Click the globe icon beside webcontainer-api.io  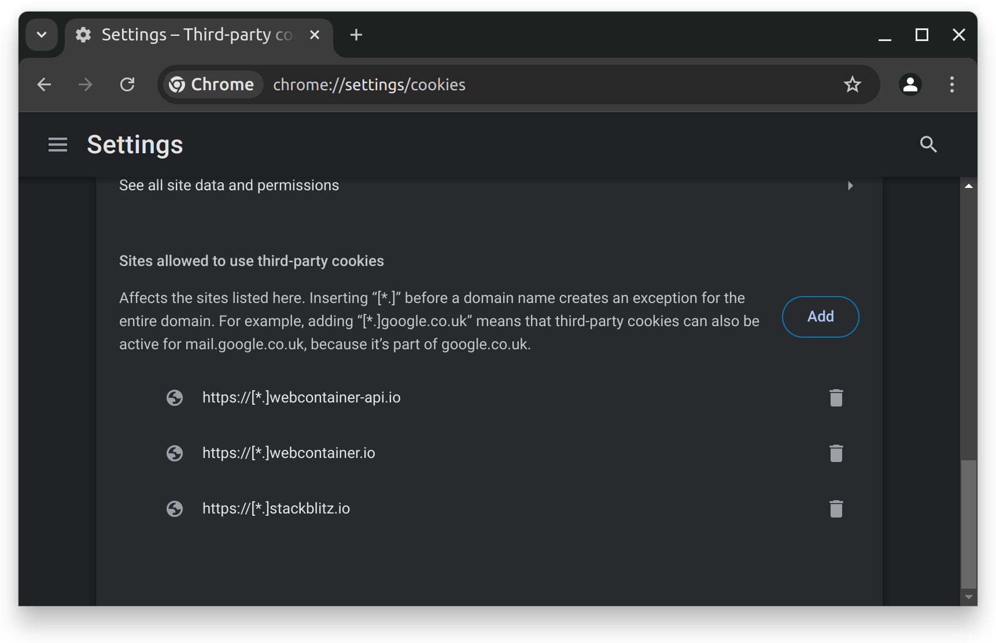pyautogui.click(x=175, y=398)
